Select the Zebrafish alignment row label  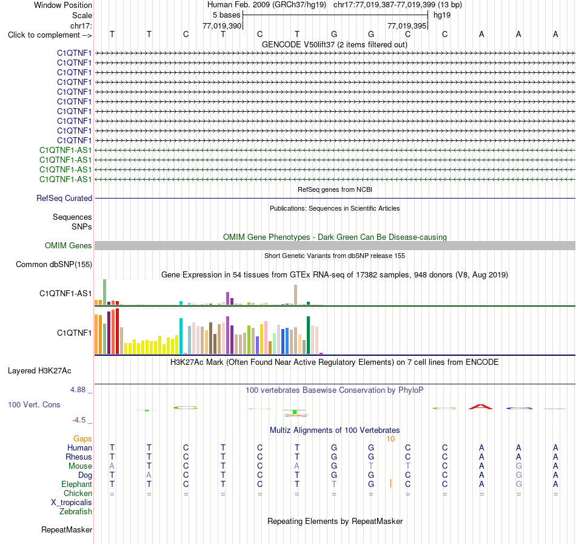(76, 512)
